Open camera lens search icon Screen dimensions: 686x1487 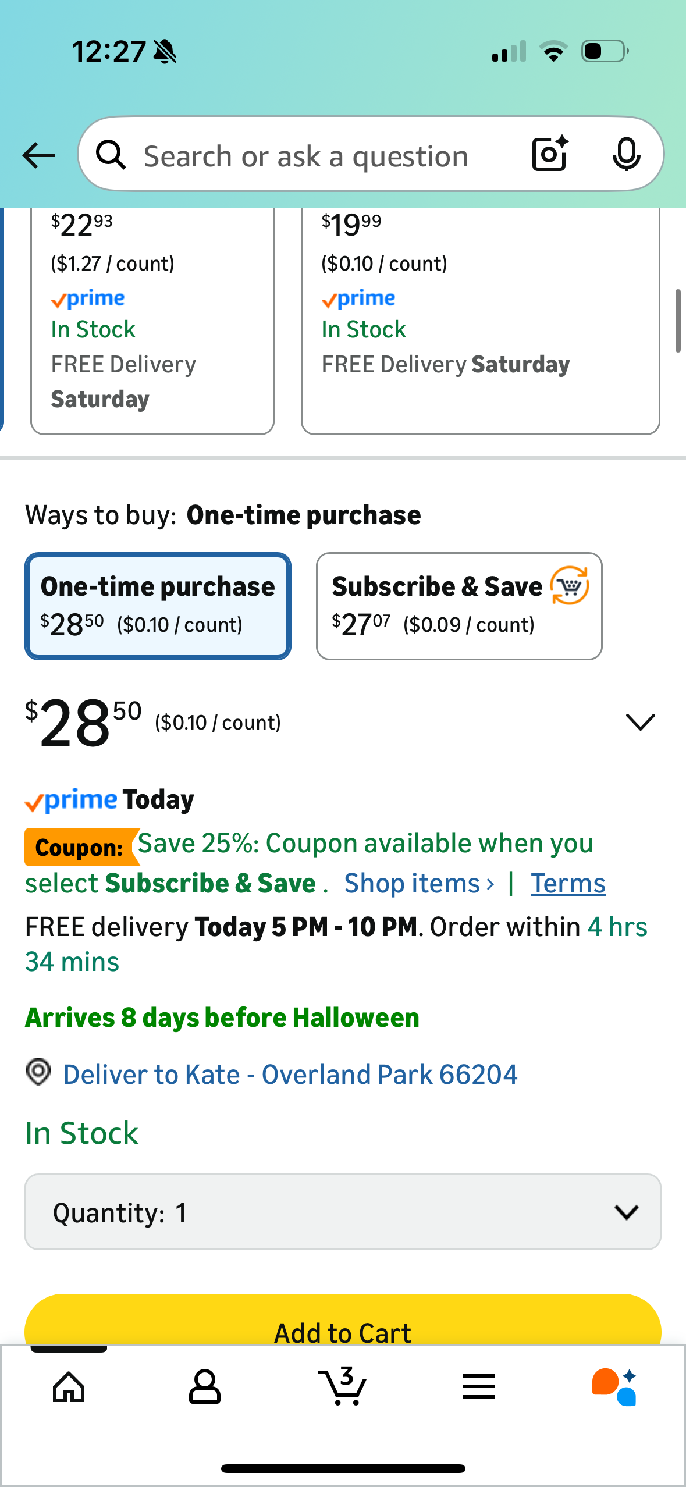tap(549, 154)
